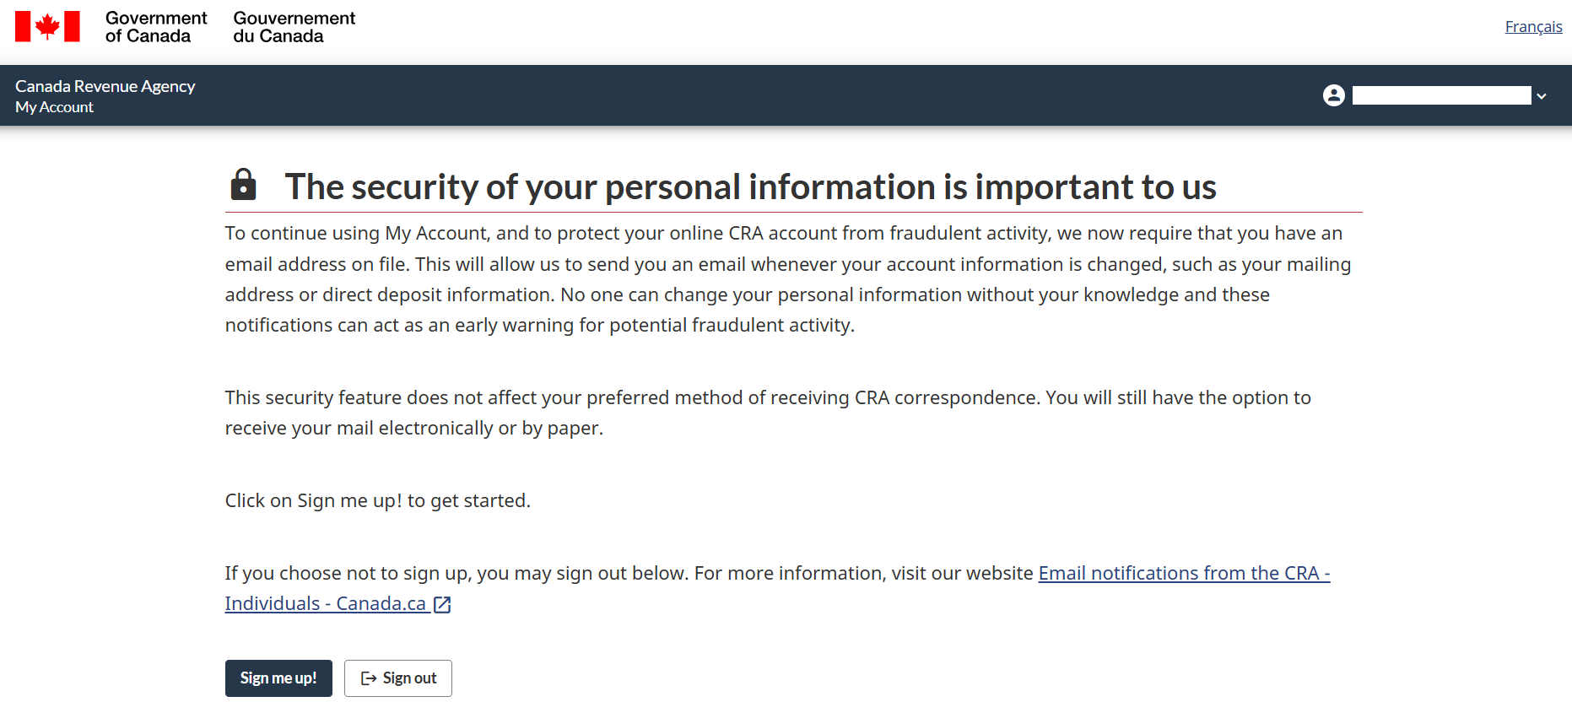Expand the user menu chevron arrow

pyautogui.click(x=1542, y=96)
